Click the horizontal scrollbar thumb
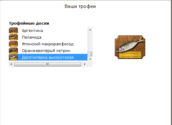 coord(47,64)
